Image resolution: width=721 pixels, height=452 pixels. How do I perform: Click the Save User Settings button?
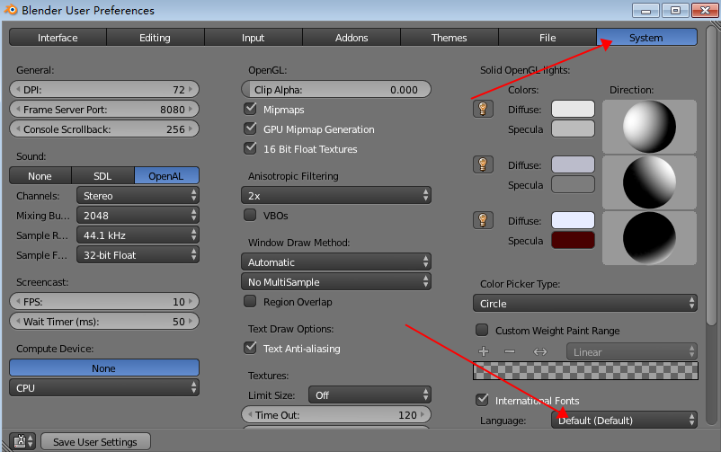[95, 441]
